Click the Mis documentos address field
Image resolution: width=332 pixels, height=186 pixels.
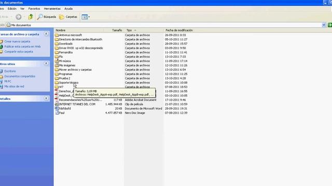[x=164, y=25]
